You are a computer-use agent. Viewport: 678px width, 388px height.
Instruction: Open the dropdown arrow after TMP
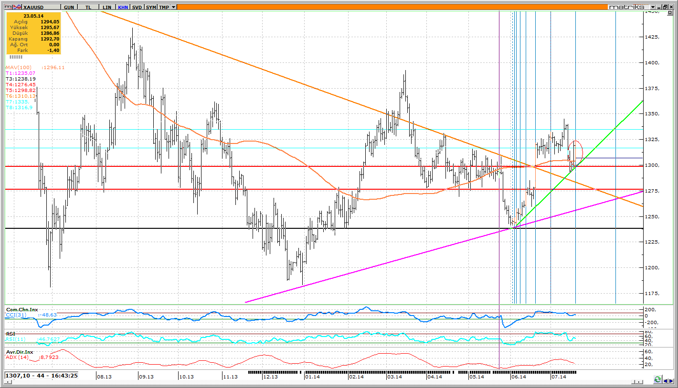(x=173, y=7)
